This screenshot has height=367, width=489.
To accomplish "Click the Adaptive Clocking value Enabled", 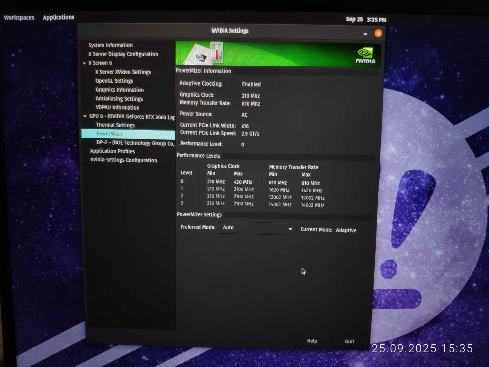I will (251, 84).
